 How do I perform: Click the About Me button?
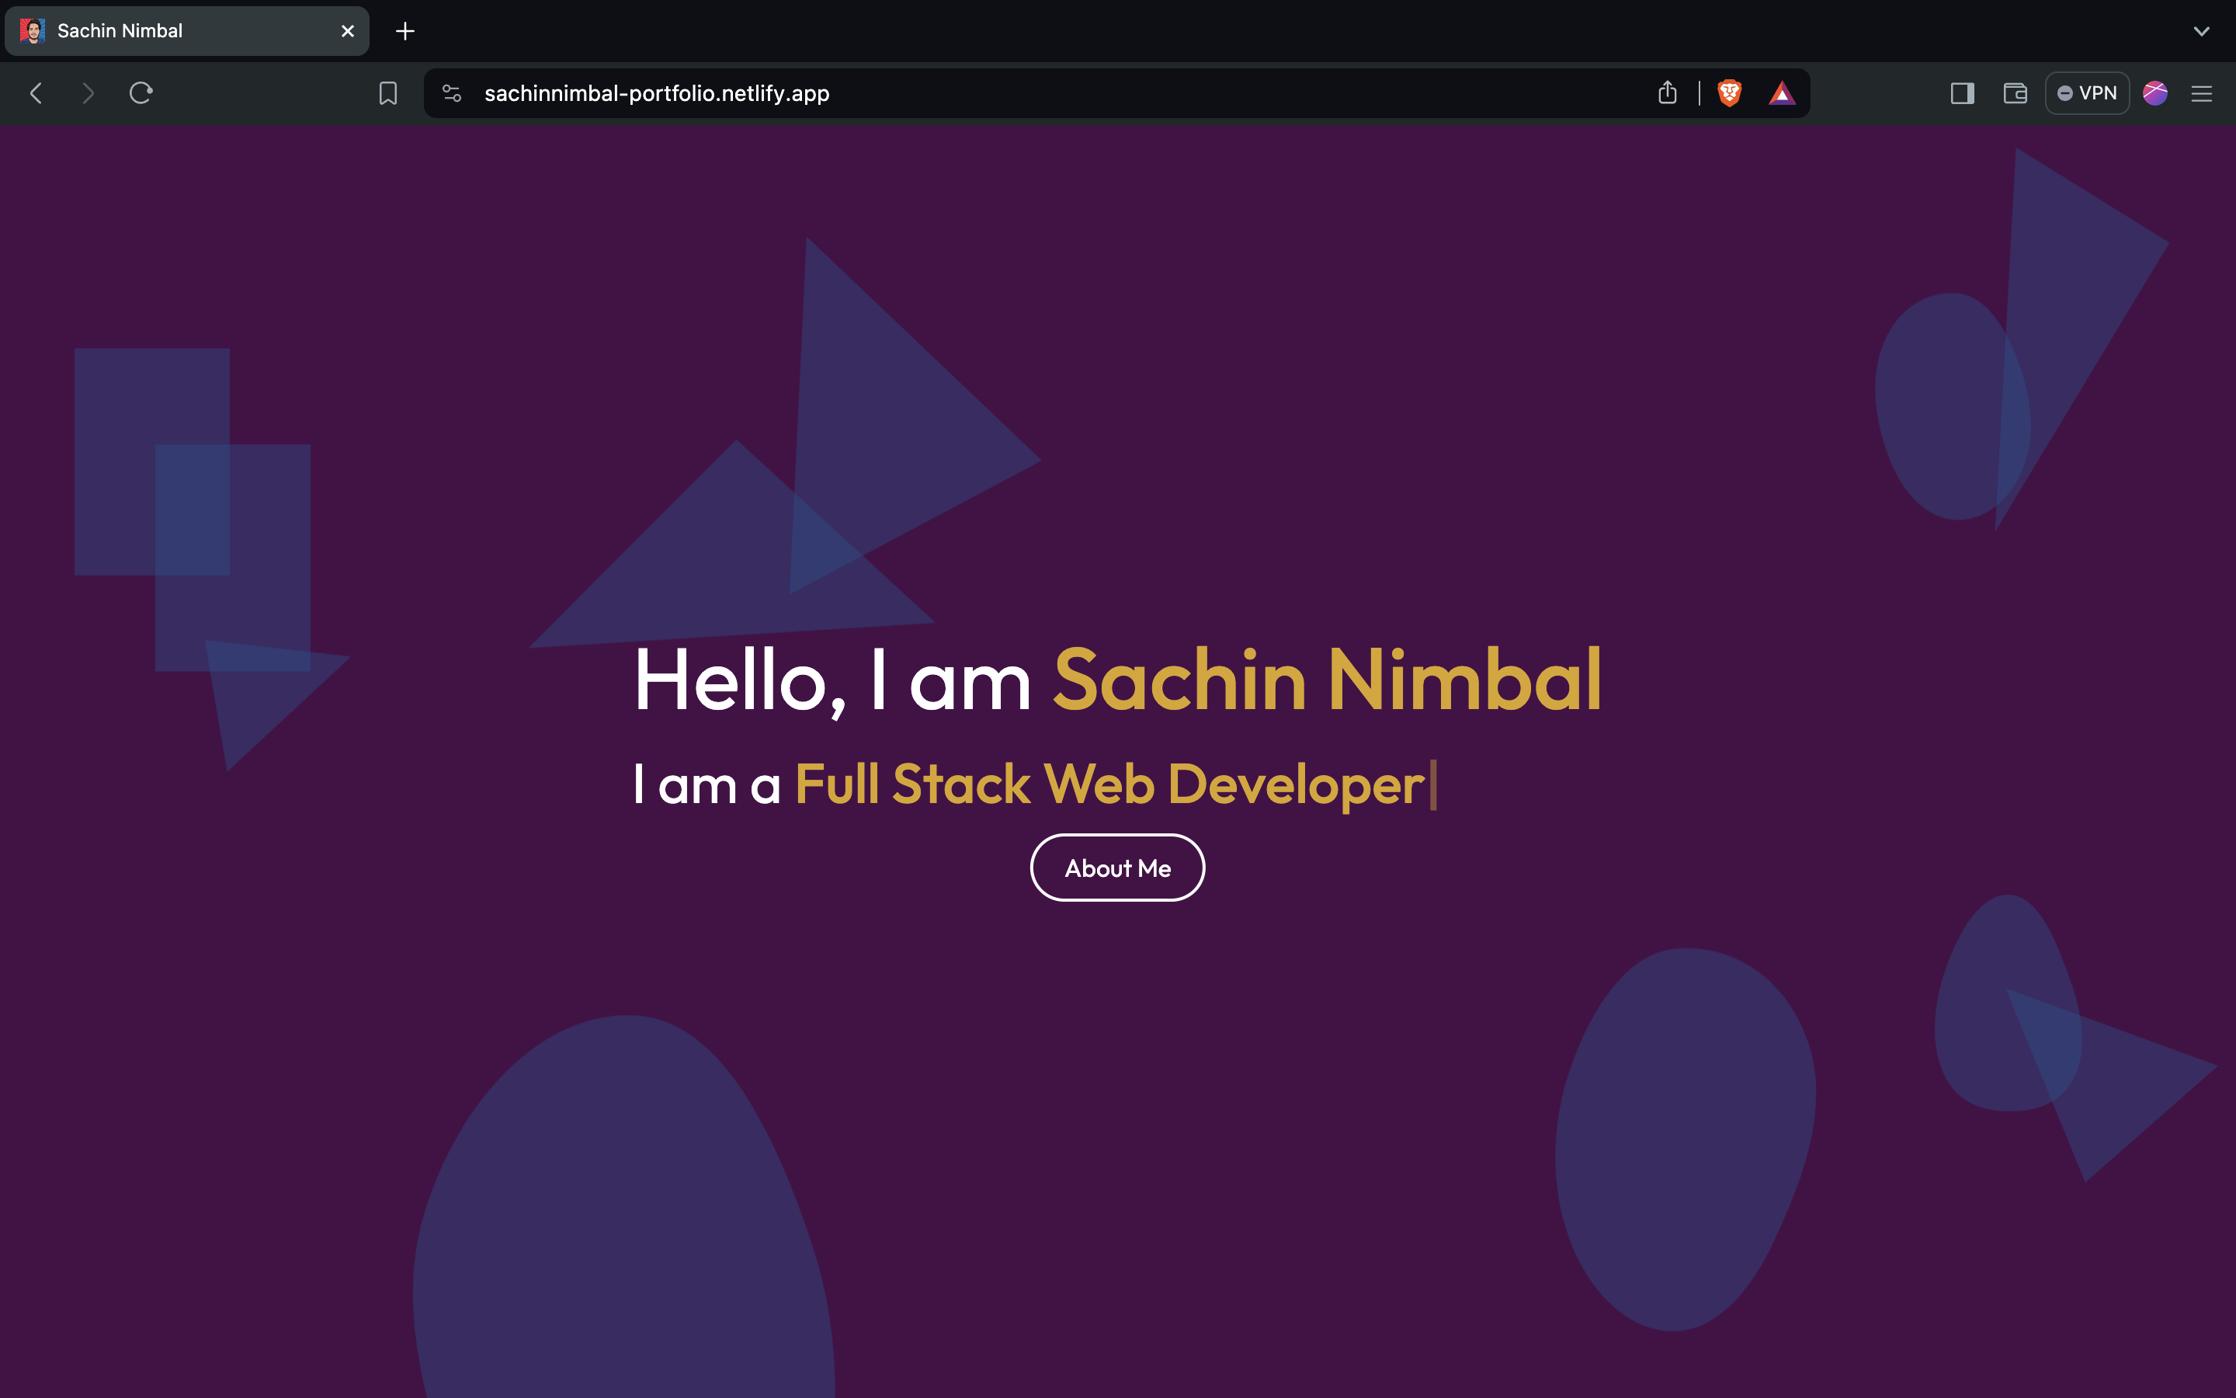[1117, 868]
